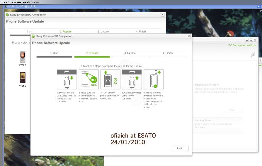Click the update_001.jpg image viewer title bar

click(20, 6)
